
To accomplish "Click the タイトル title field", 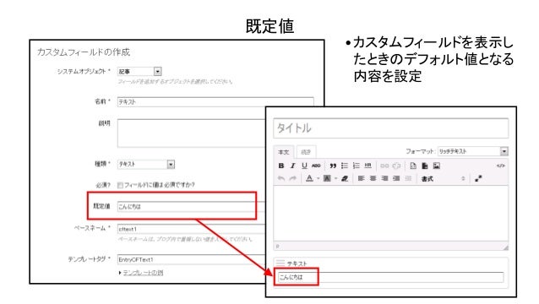I will (x=391, y=128).
